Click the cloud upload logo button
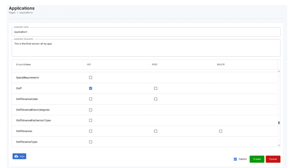The image size is (290, 168). point(19,156)
